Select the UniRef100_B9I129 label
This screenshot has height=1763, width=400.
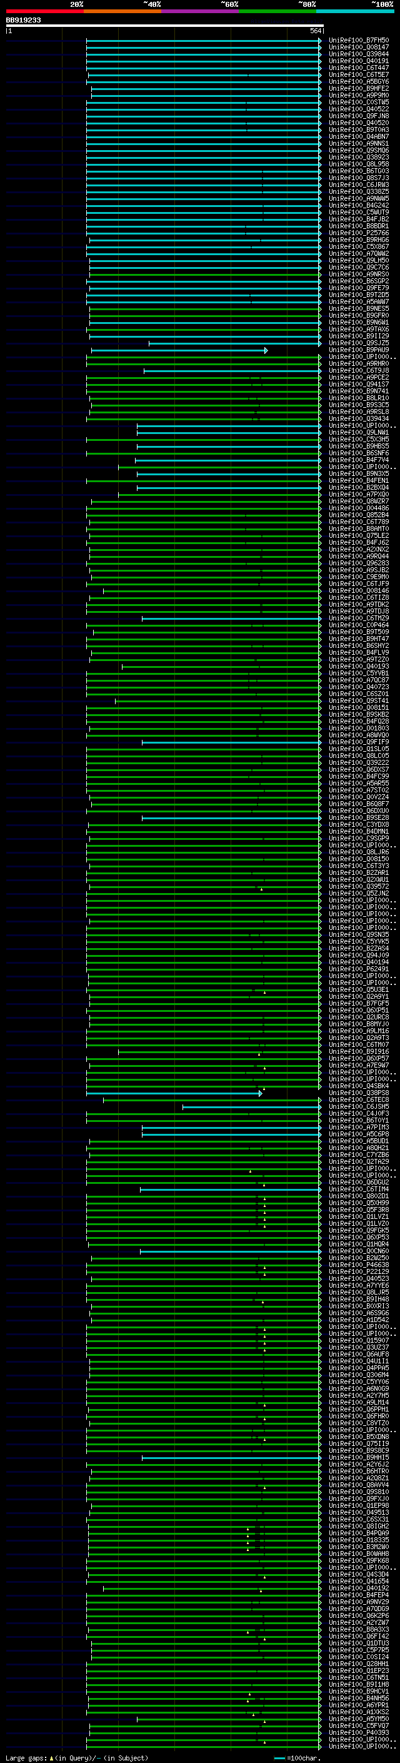(359, 336)
